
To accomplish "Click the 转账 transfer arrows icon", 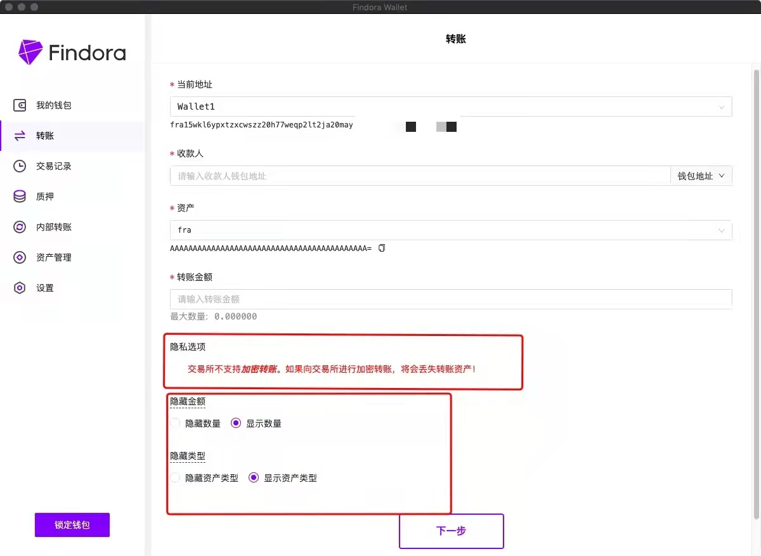I will (x=20, y=136).
